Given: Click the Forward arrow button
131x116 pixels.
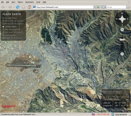Looking at the screenshot, I should [10, 7].
